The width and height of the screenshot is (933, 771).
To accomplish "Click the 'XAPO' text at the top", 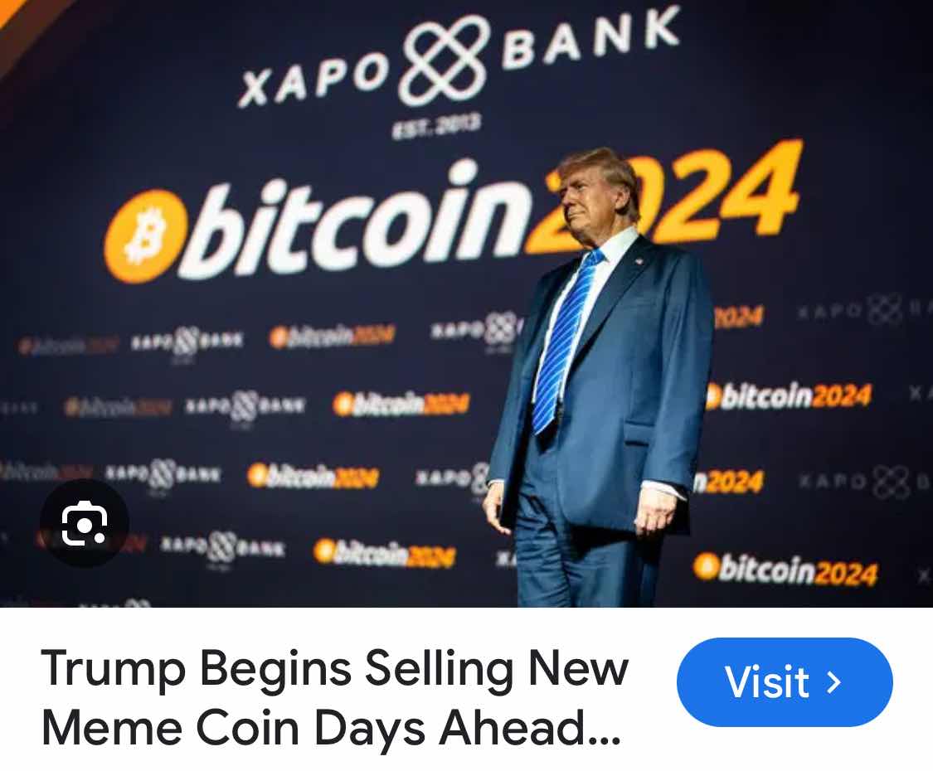I will tap(313, 81).
